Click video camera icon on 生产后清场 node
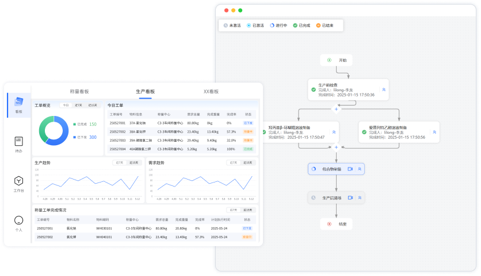The image size is (481, 276). 350,198
